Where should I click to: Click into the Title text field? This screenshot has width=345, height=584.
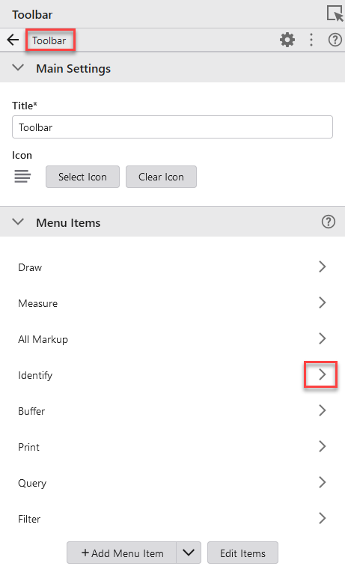(x=172, y=127)
